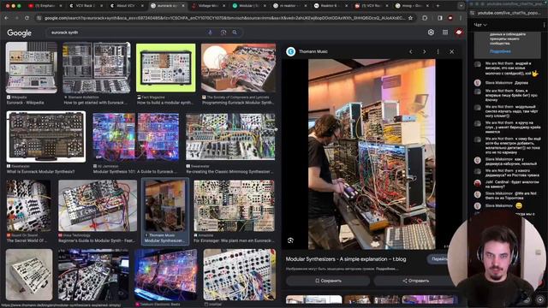
Task: Switch to the moog tab
Action: 411,6
